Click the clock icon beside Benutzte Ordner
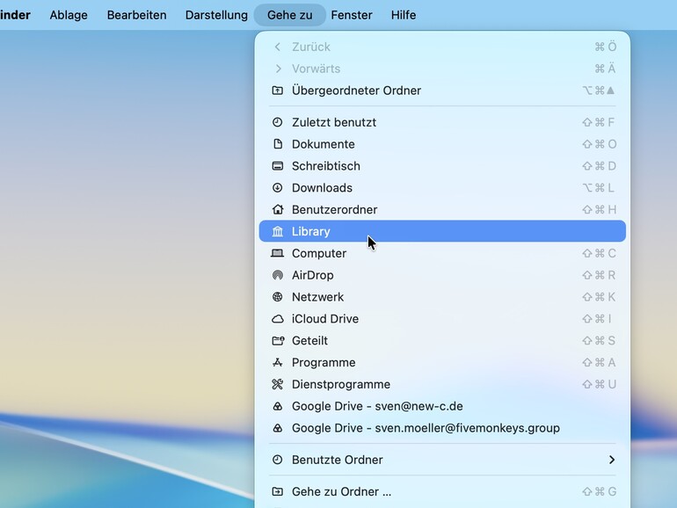 coord(278,460)
